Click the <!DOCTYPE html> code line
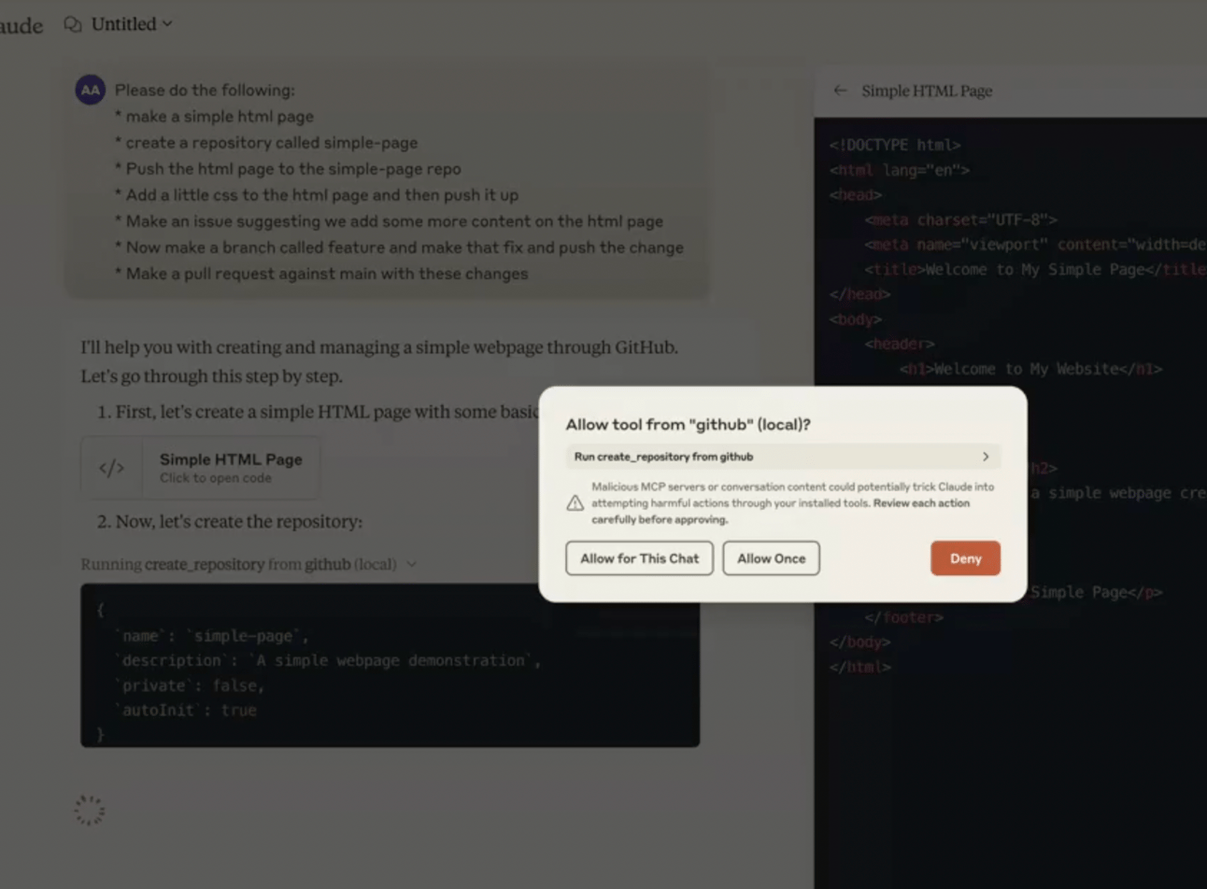The image size is (1207, 889). click(895, 145)
